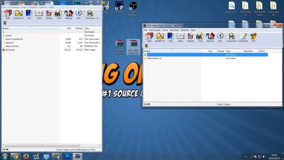Image resolution: width=284 pixels, height=160 pixels.
Task: Click Extract To in the Tekkit Patch window
Action: (x=160, y=37)
